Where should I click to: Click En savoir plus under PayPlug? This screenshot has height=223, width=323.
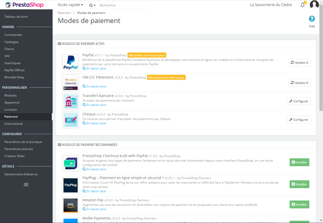[94, 191]
